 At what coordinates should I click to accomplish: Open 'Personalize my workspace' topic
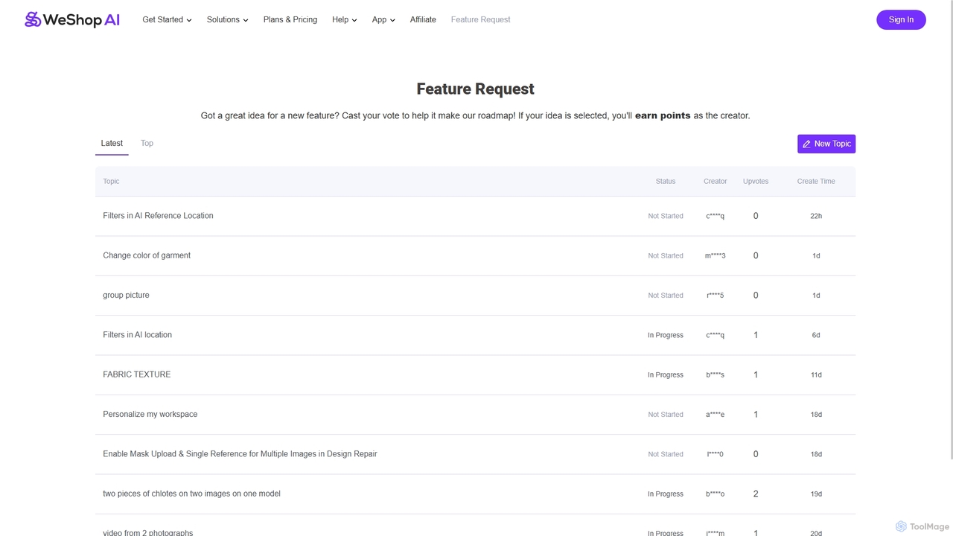(x=150, y=414)
